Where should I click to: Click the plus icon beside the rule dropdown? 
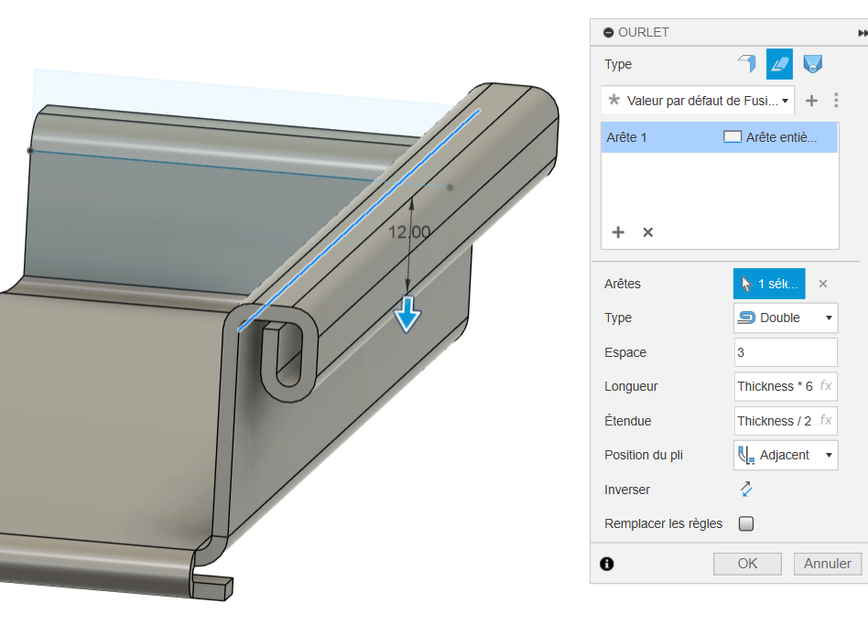[811, 101]
